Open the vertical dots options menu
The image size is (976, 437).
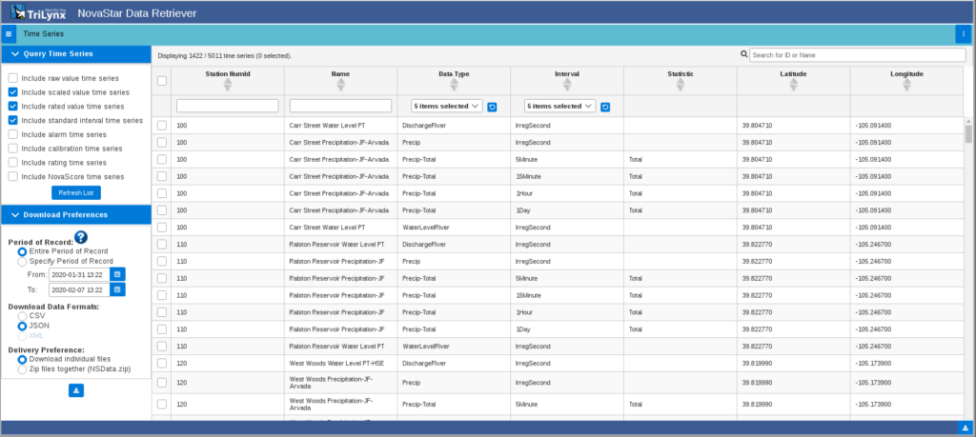[964, 34]
